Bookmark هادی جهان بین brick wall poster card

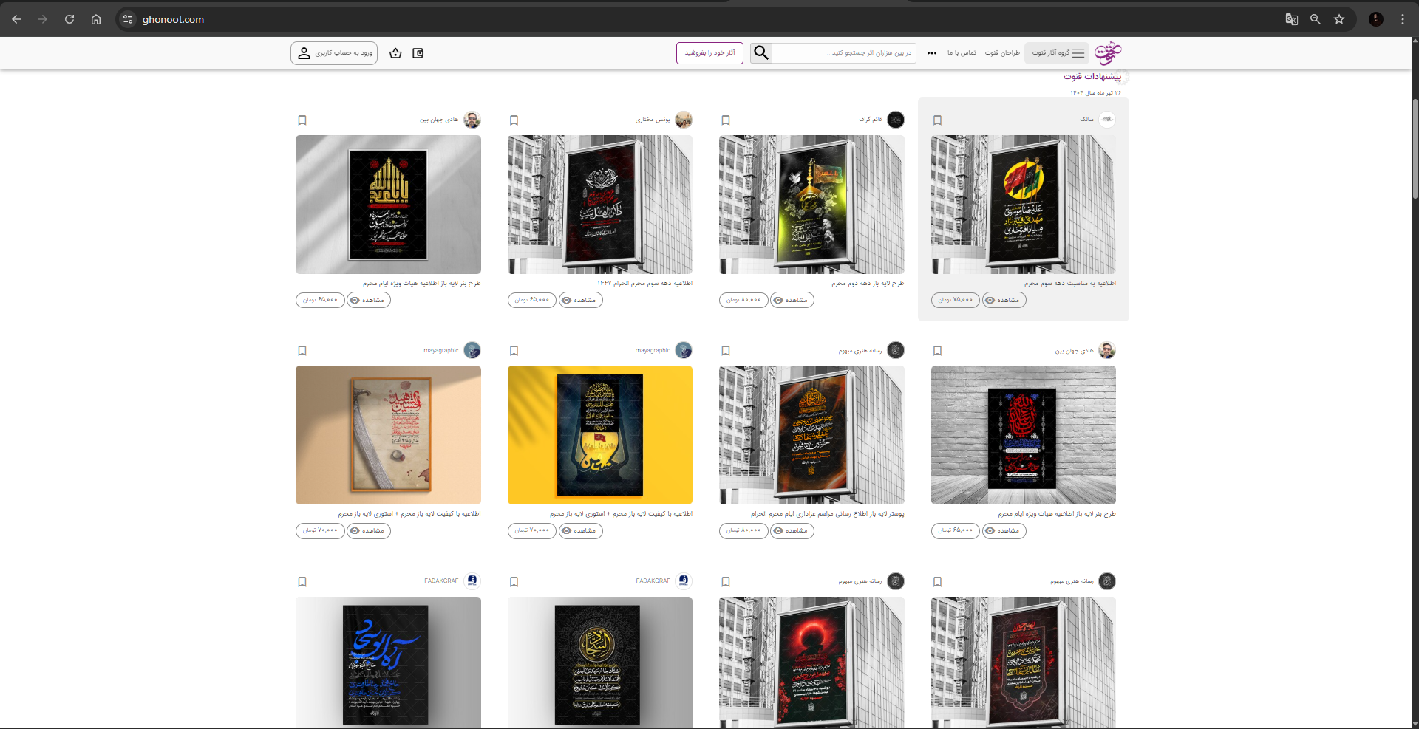click(937, 351)
